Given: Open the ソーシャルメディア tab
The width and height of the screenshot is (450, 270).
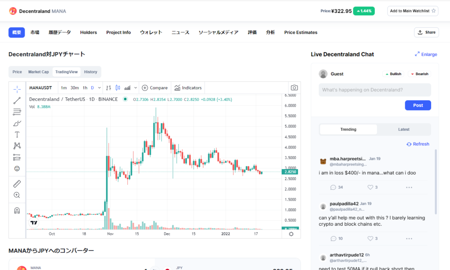Looking at the screenshot, I should 218,32.
